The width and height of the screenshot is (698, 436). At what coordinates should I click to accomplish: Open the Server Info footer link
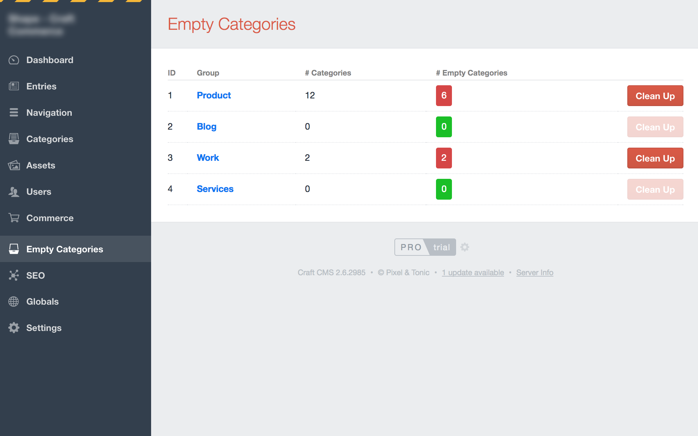[534, 273]
